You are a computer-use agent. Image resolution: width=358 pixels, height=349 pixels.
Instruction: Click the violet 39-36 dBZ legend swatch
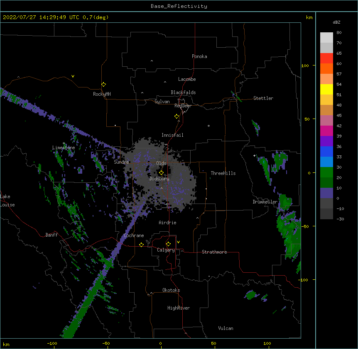tap(326, 141)
